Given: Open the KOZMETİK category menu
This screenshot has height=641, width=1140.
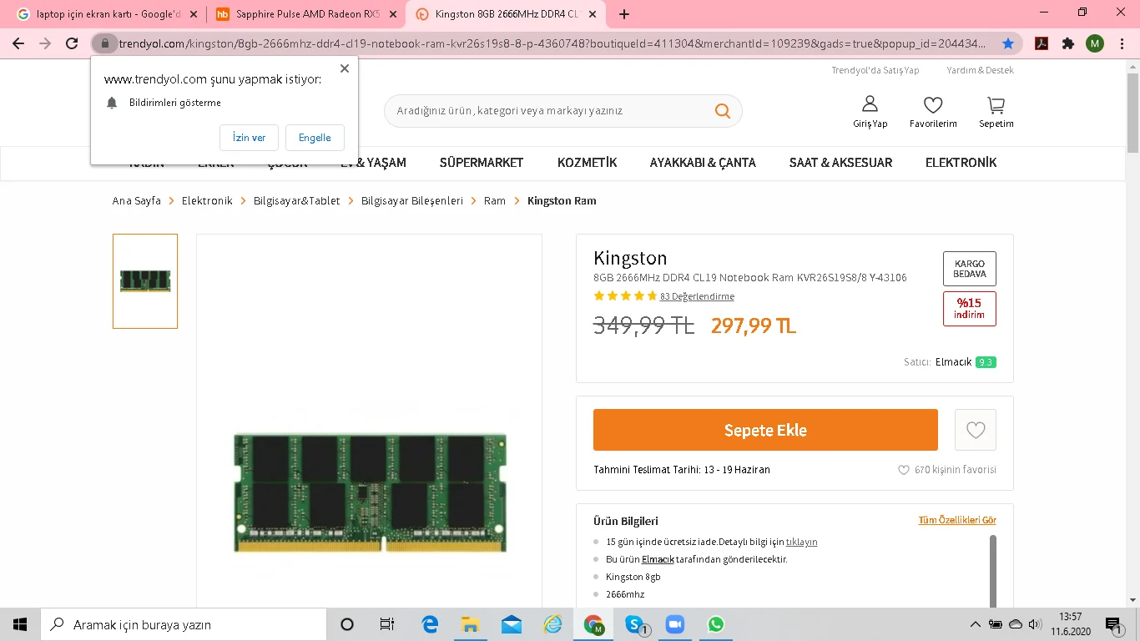Looking at the screenshot, I should [588, 163].
